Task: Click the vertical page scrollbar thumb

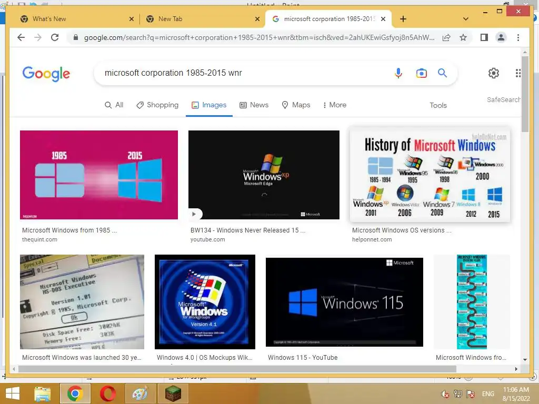Action: point(525,94)
